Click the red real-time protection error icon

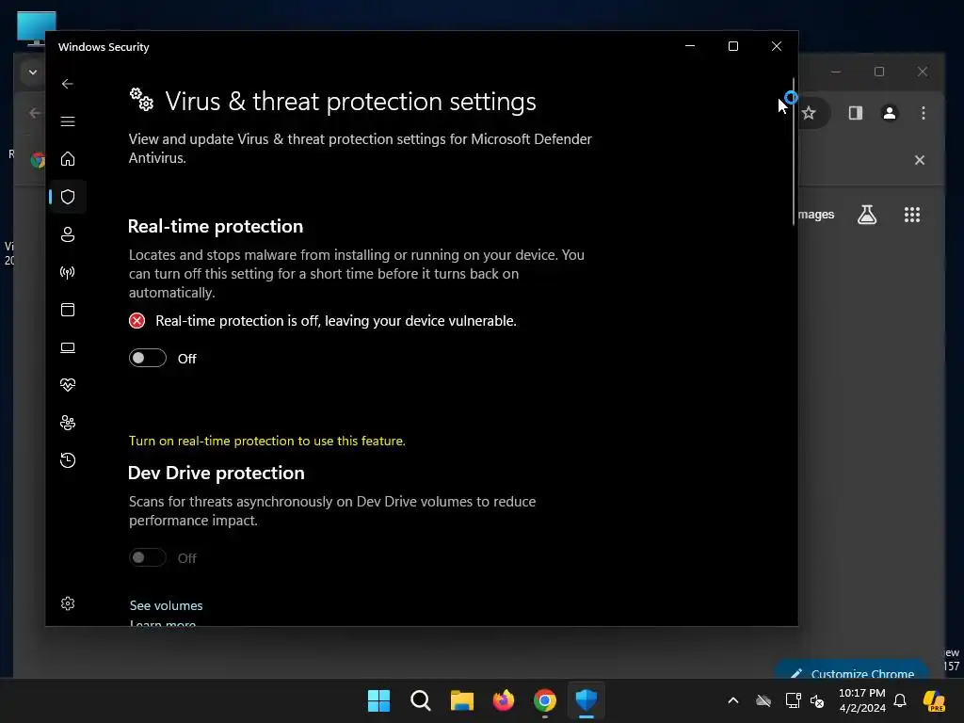pyautogui.click(x=137, y=321)
